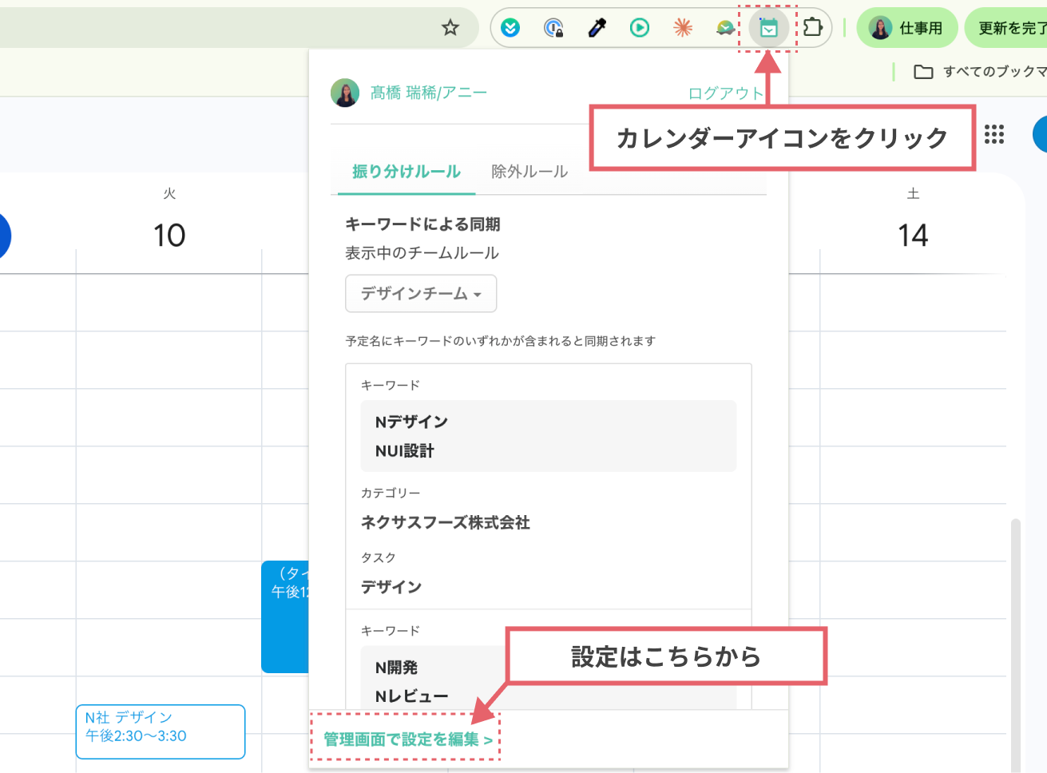Open the extensions puzzle-piece menu
This screenshot has height=773, width=1047.
coord(813,27)
